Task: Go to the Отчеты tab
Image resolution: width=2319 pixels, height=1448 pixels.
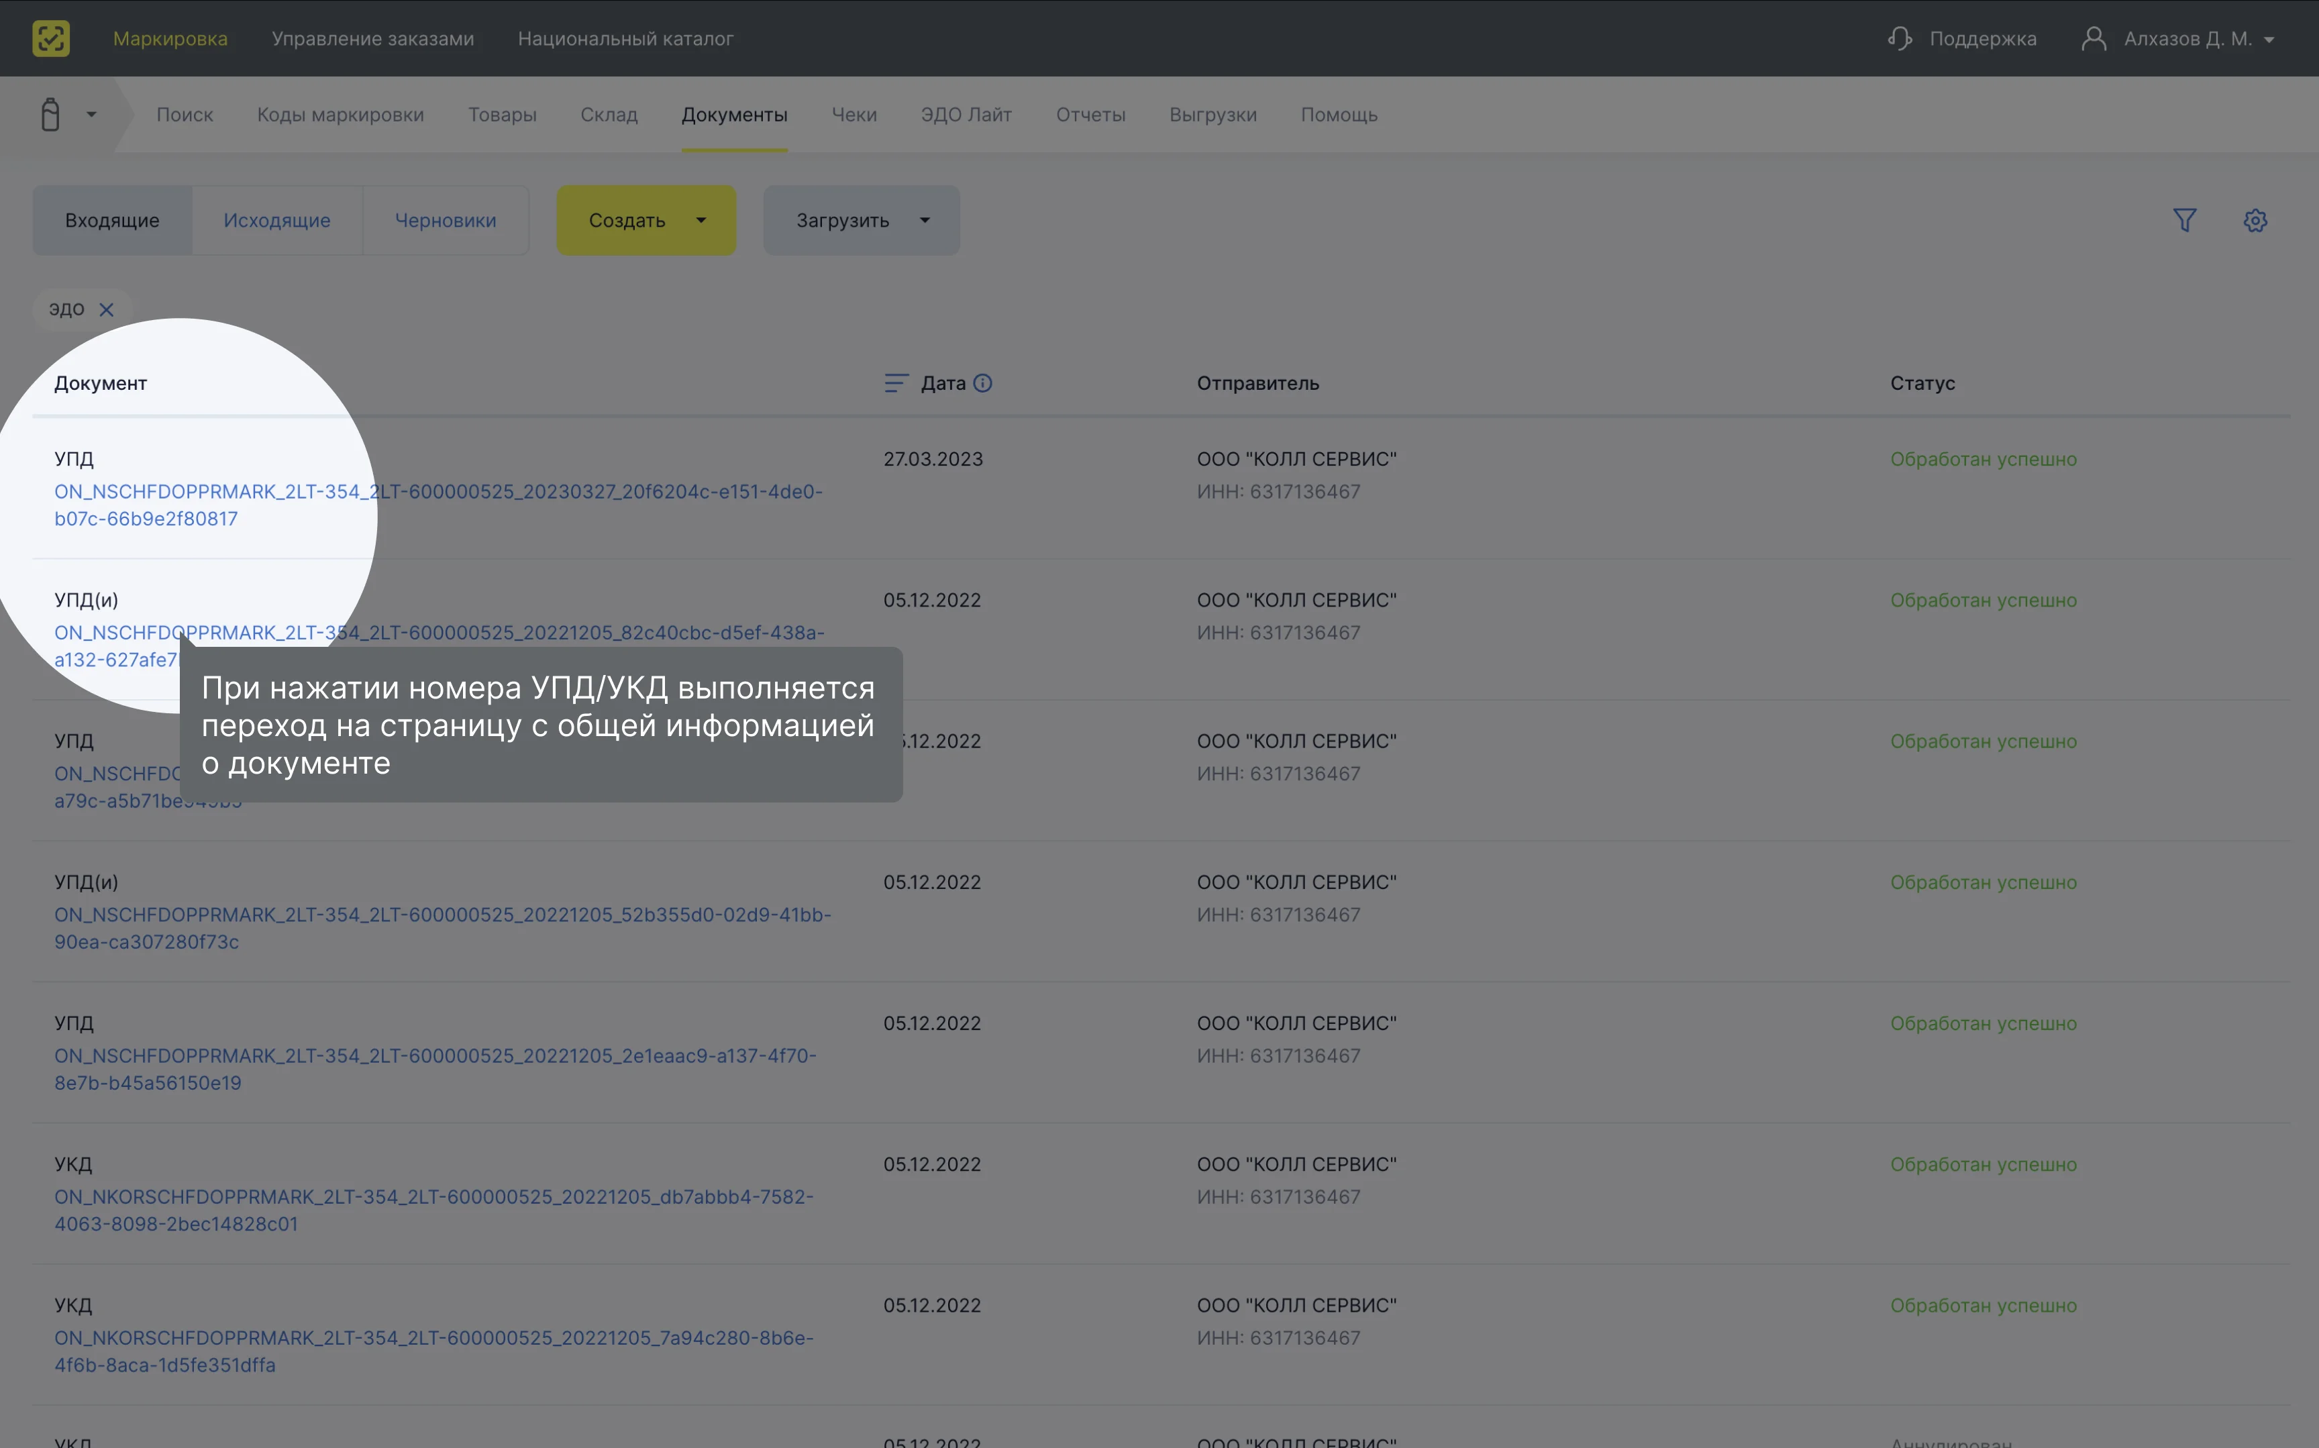Action: click(1090, 114)
